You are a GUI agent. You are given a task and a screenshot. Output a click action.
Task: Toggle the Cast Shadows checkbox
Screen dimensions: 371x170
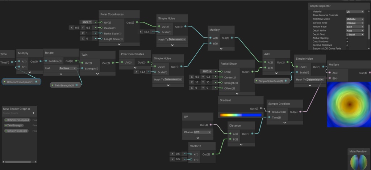pos(347,42)
